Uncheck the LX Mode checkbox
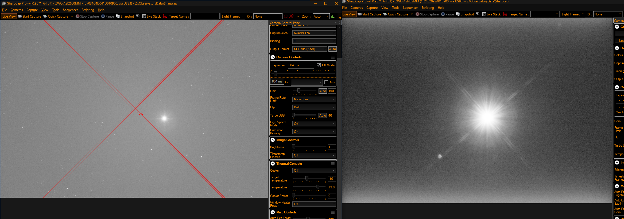624x219 pixels. [x=319, y=65]
